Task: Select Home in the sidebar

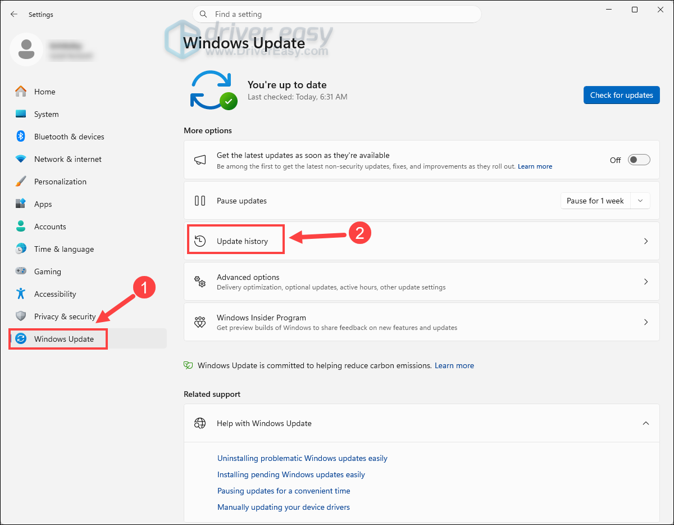Action: point(88,92)
